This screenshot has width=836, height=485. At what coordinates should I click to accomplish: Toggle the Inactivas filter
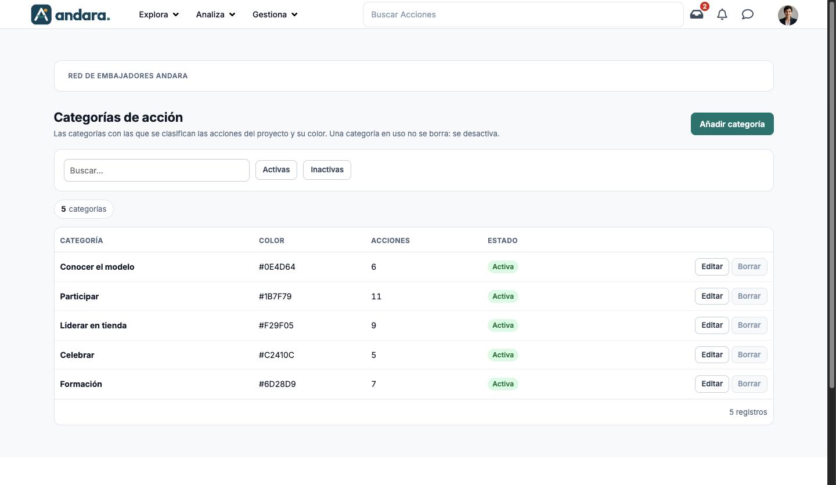click(x=327, y=170)
